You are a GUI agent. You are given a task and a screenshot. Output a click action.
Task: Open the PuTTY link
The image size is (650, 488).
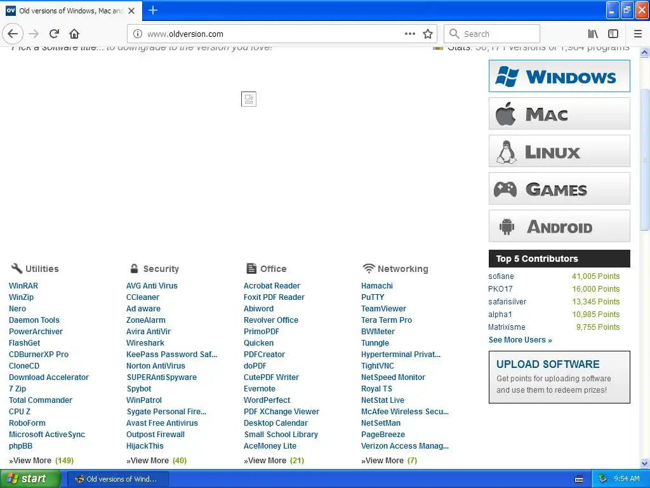(372, 297)
